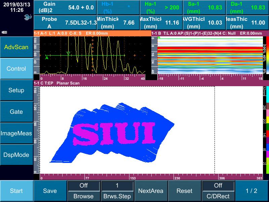269x202 pixels.
Task: Pick the green swatch in the thickness palette
Action: pos(267,127)
